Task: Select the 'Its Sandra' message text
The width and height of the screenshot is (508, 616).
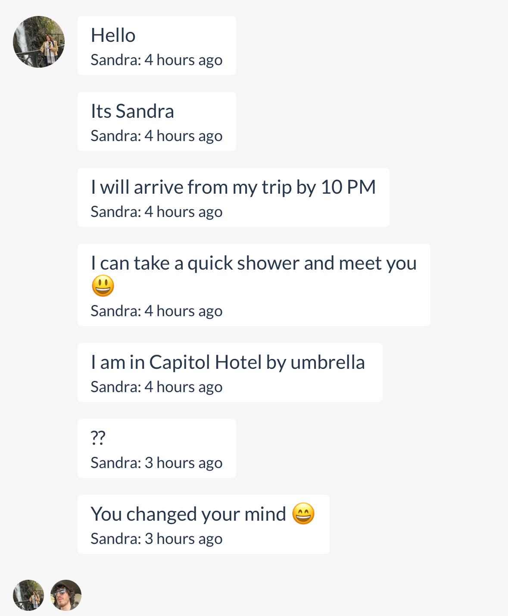Action: (132, 111)
